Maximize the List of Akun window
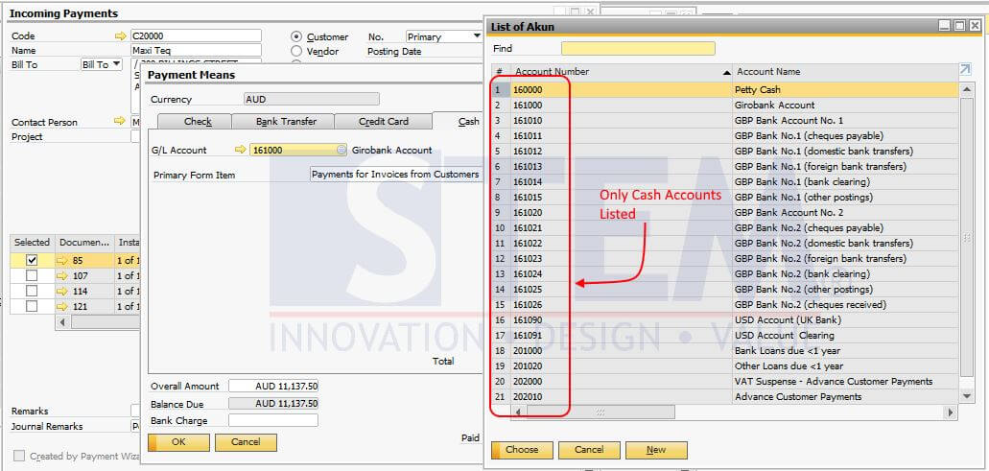 coord(959,25)
